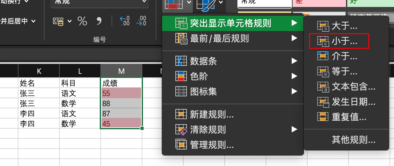
Task: Open the 色阶 (color scales) submenu
Action: pyautogui.click(x=199, y=76)
